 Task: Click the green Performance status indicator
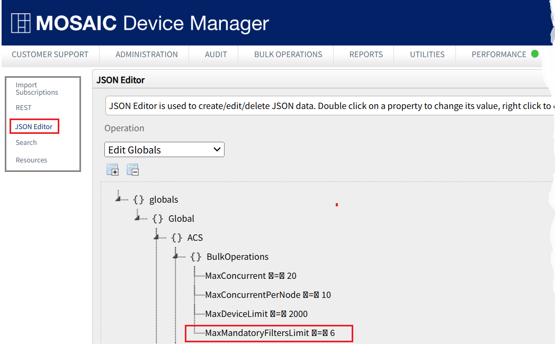tap(535, 54)
